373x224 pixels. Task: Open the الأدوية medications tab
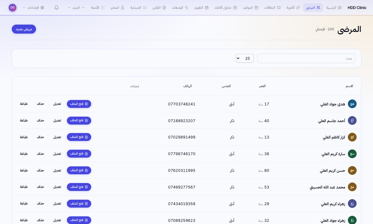pos(293,8)
